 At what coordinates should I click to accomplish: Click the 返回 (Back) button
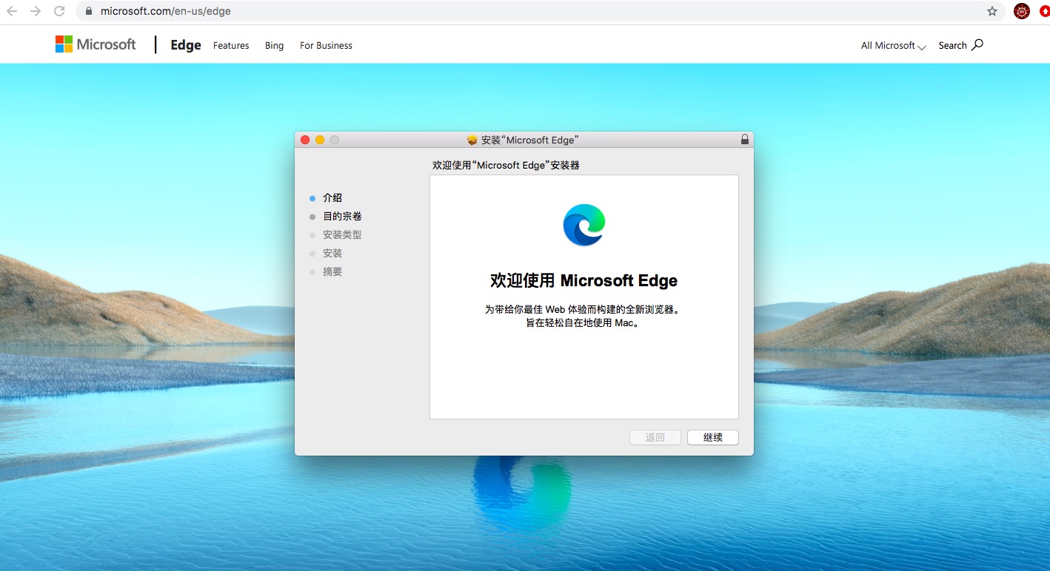point(655,437)
